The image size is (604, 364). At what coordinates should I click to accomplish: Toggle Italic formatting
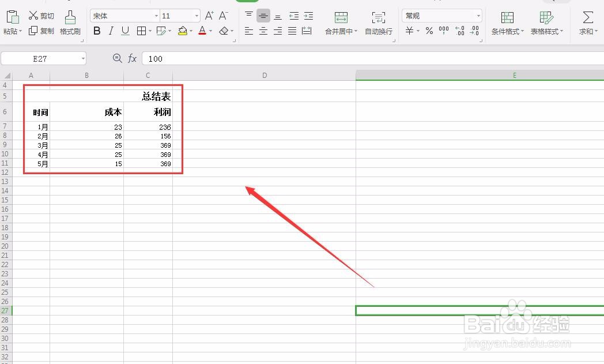[111, 31]
